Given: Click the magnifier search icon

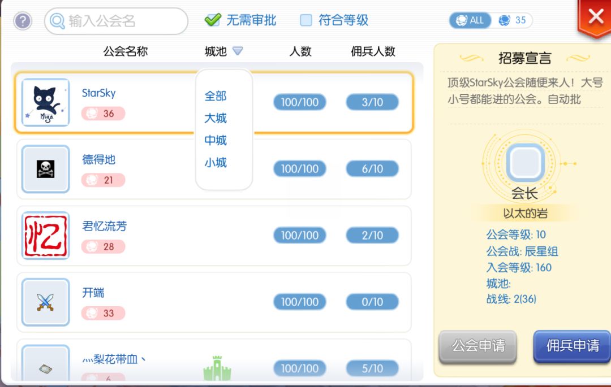Looking at the screenshot, I should coord(57,21).
